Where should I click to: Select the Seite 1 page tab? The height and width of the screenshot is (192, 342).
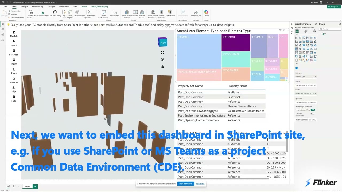(x=27, y=186)
